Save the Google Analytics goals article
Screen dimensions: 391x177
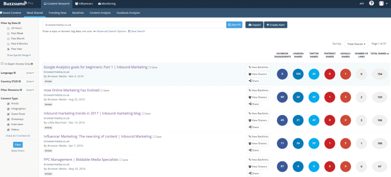click(153, 67)
